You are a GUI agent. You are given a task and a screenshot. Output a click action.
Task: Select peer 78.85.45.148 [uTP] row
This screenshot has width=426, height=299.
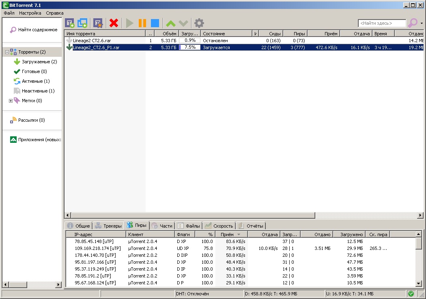pyautogui.click(x=241, y=241)
